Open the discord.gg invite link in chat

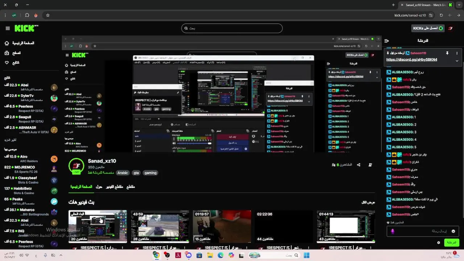(x=412, y=59)
